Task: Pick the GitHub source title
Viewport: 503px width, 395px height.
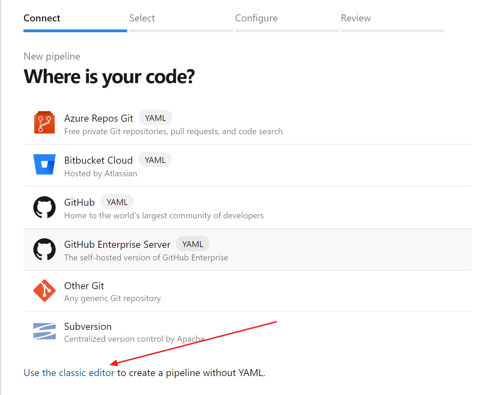Action: [x=80, y=203]
